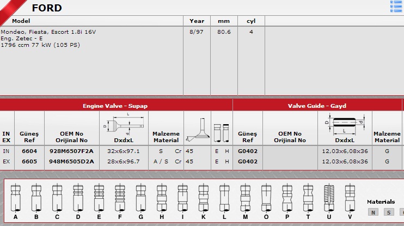The image size is (404, 226).
Task: Select valve stem type F icon
Action: (x=120, y=198)
